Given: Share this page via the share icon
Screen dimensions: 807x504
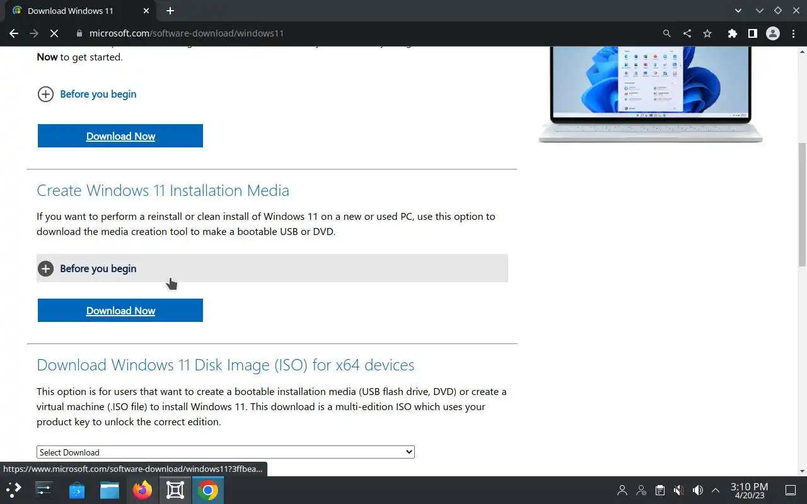Looking at the screenshot, I should (x=687, y=33).
